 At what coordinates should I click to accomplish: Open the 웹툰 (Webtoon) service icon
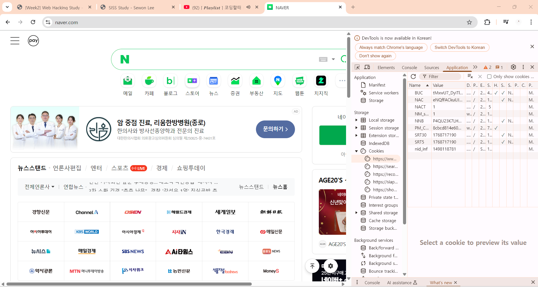[x=299, y=81]
